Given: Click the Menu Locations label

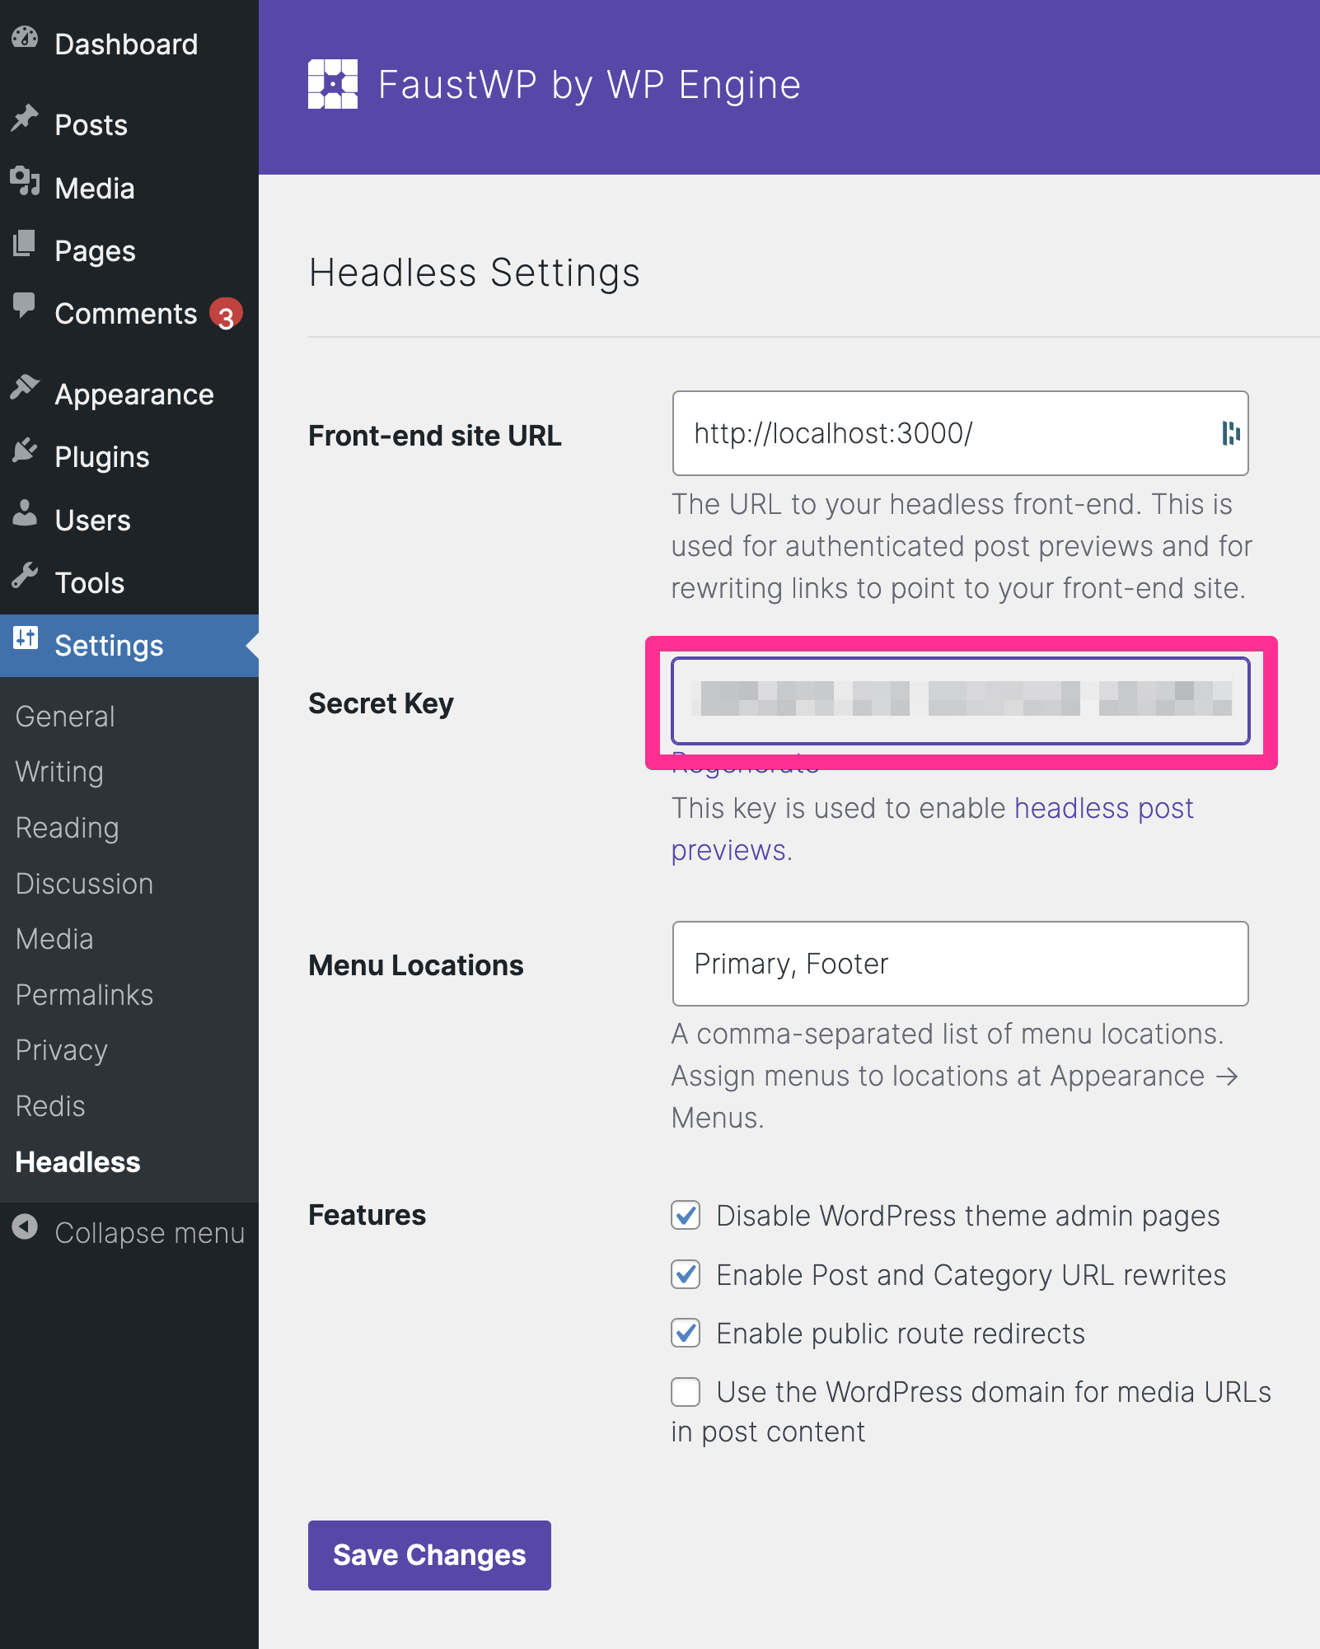Looking at the screenshot, I should tap(416, 965).
